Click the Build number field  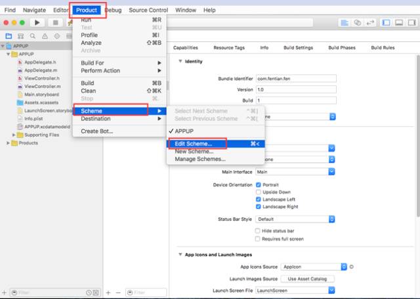pyautogui.click(x=296, y=101)
